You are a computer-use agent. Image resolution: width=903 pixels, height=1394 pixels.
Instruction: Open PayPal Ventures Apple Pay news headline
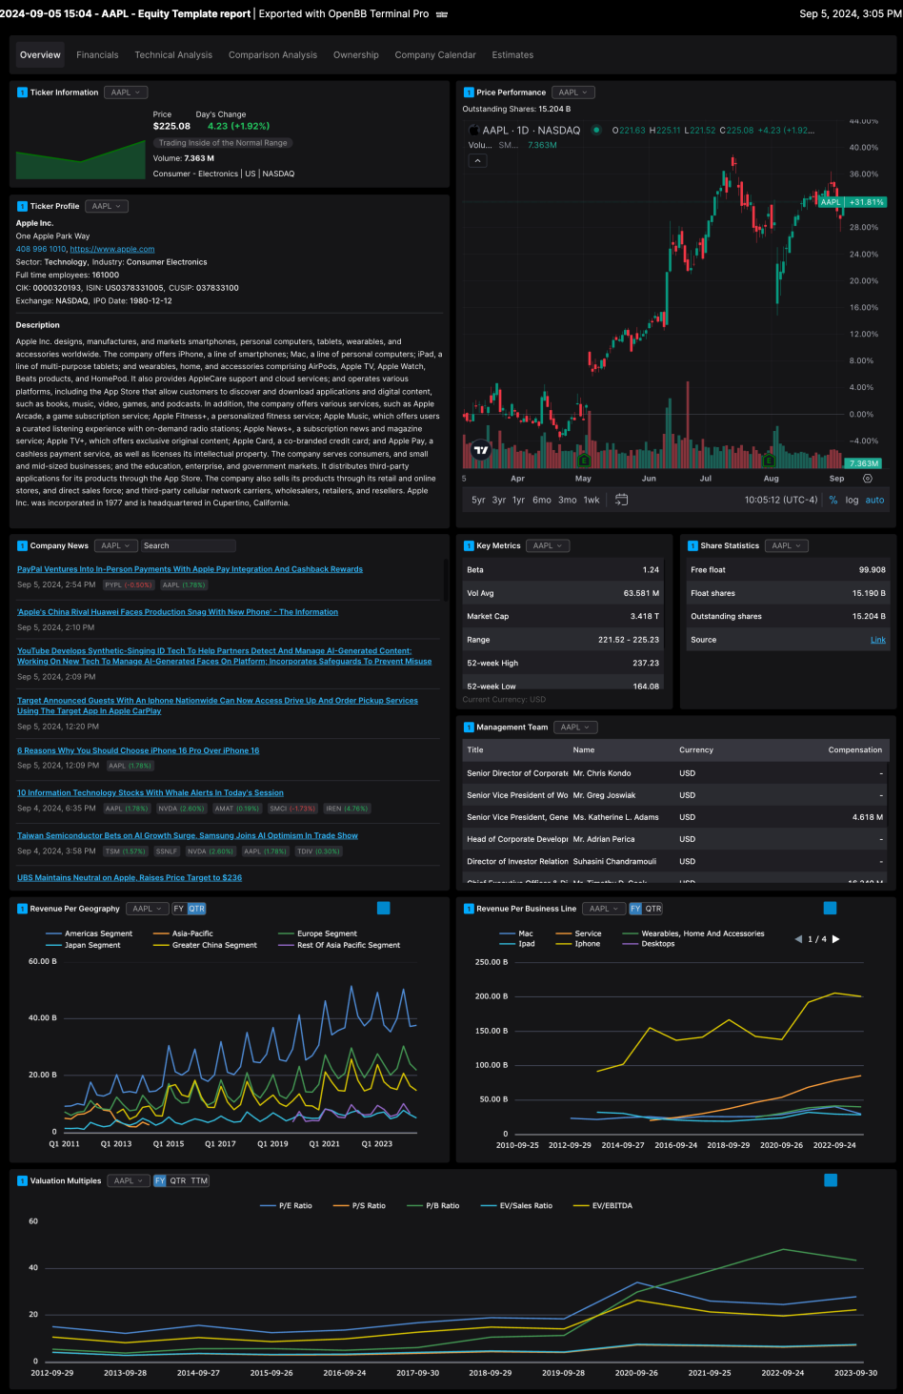tap(190, 569)
